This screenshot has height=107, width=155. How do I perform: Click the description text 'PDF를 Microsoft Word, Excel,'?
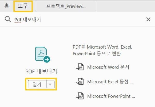coord(102,47)
